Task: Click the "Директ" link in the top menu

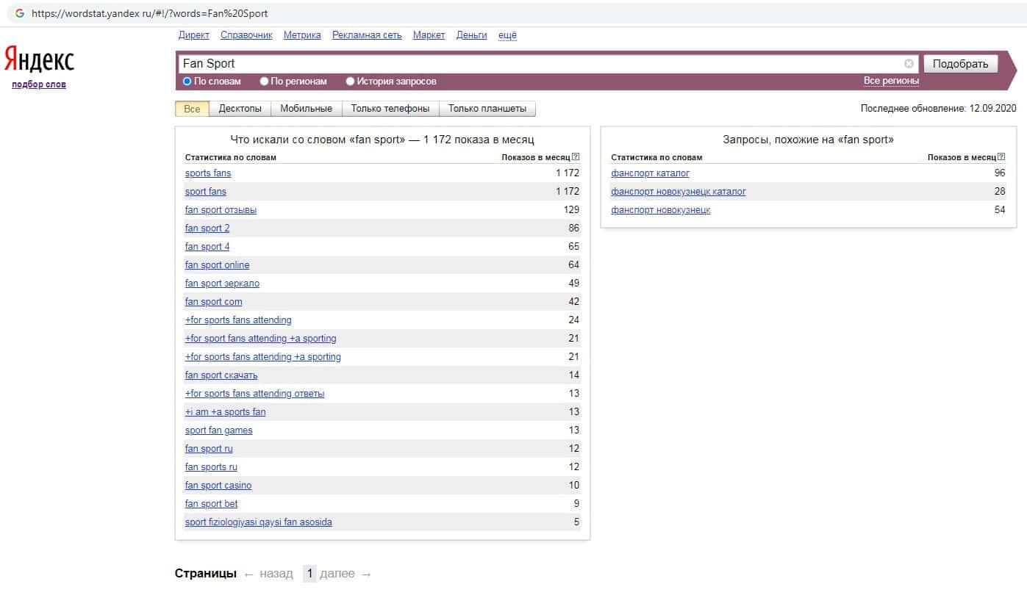Action: pyautogui.click(x=193, y=35)
